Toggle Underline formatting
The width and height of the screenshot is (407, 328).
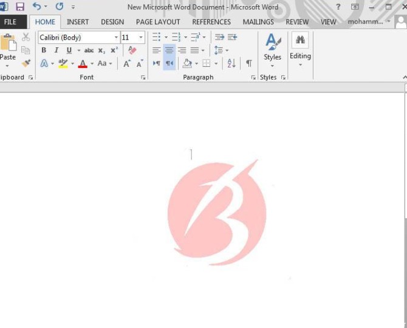click(x=69, y=50)
